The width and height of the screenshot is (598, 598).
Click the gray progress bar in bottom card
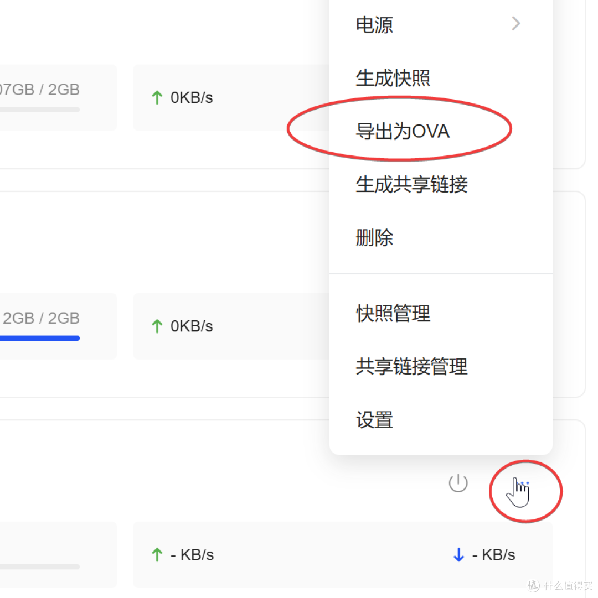pyautogui.click(x=40, y=566)
